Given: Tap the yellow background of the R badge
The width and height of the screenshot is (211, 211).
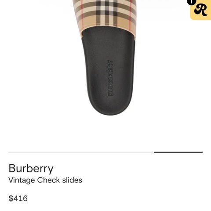Looking at the screenshot, I should 205,16.
